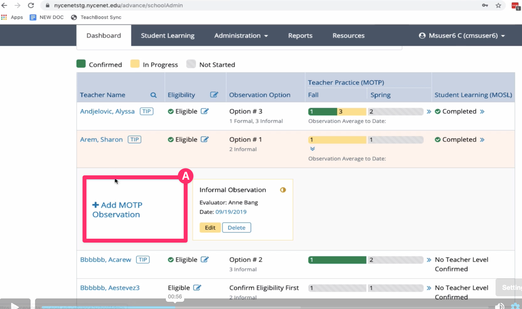Click the TIP badge for Arem, Sharon
Image resolution: width=522 pixels, height=309 pixels.
tap(134, 139)
